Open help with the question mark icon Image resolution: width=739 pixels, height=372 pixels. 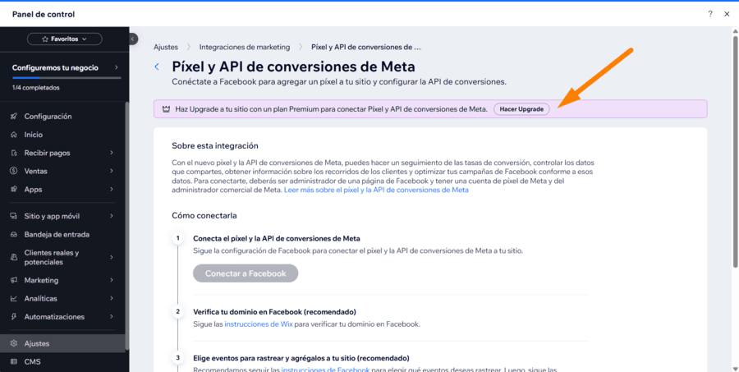[x=710, y=14]
